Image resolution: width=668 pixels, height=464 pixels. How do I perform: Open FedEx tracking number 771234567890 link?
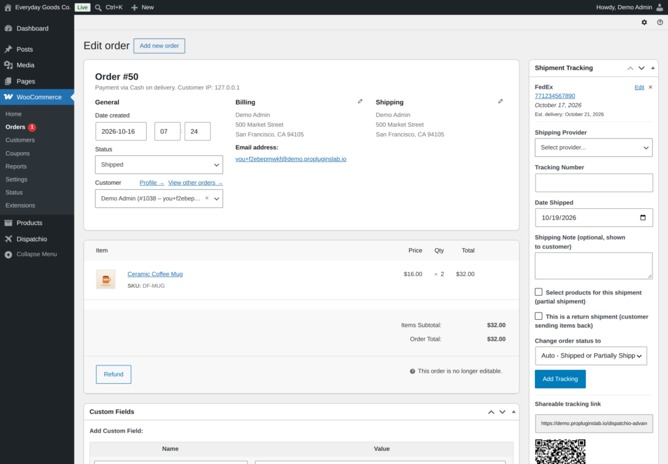click(554, 96)
